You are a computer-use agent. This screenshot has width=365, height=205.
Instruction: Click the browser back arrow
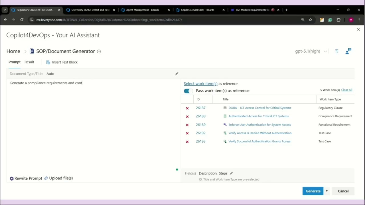5,20
